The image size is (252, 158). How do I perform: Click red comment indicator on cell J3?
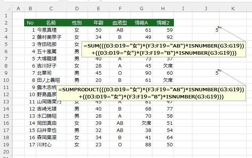click(220, 28)
